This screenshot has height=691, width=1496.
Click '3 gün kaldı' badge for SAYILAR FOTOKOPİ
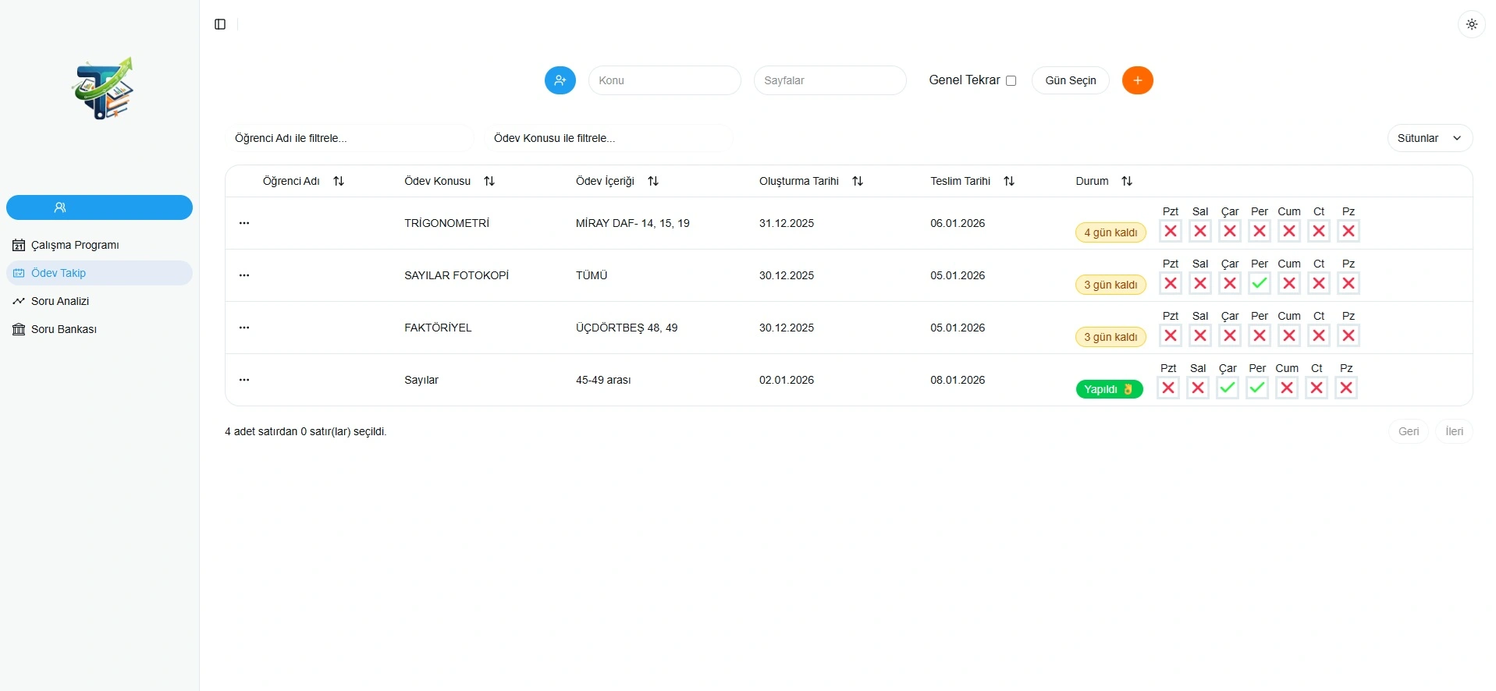(x=1110, y=285)
